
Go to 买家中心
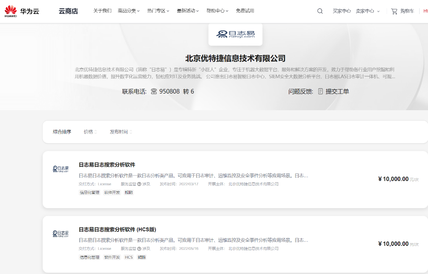pos(342,11)
